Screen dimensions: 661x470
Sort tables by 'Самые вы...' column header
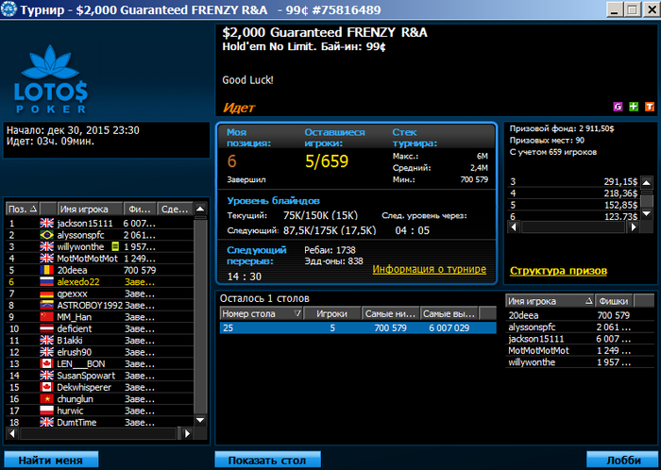point(449,313)
